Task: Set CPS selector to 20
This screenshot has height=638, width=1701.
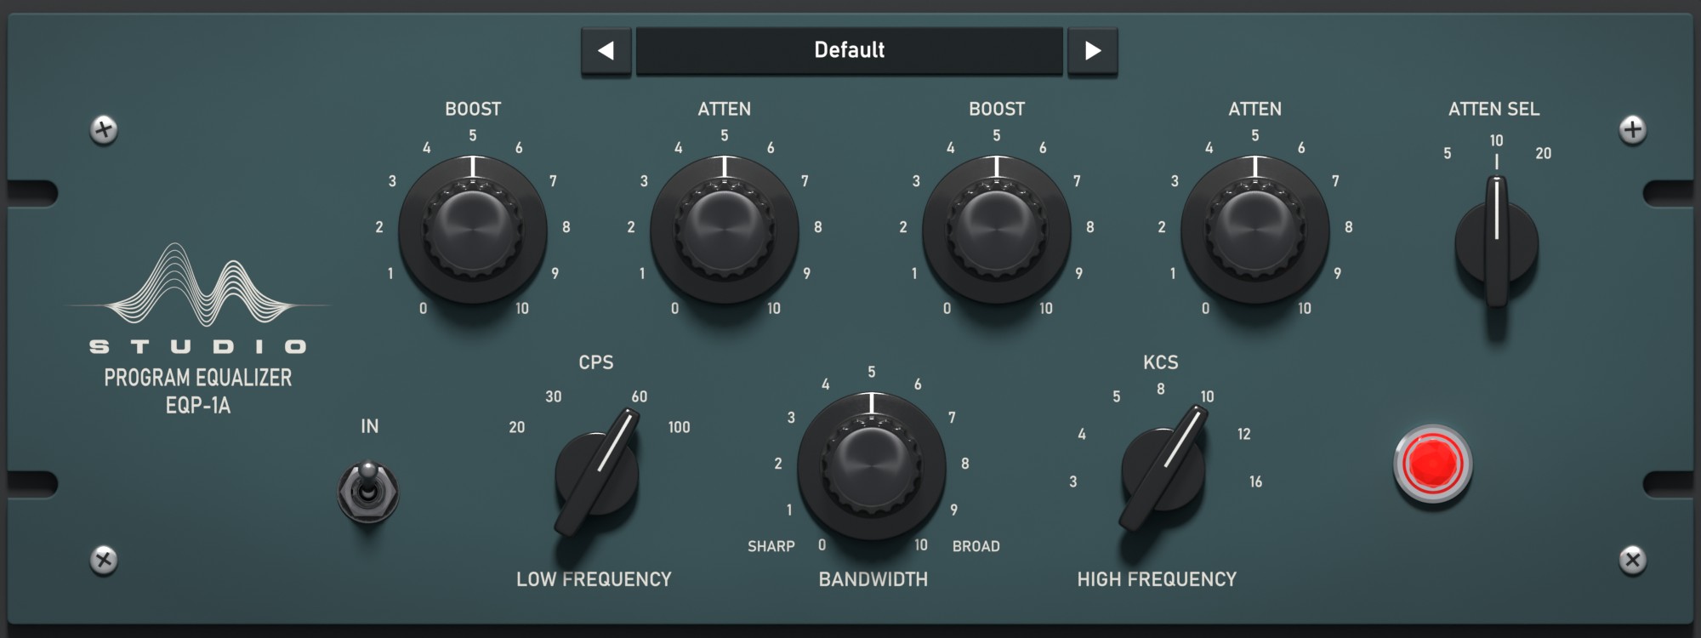Action: [x=517, y=427]
